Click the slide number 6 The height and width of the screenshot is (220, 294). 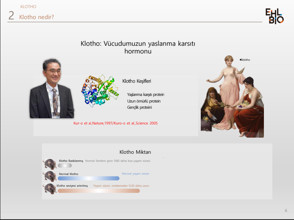click(x=286, y=210)
